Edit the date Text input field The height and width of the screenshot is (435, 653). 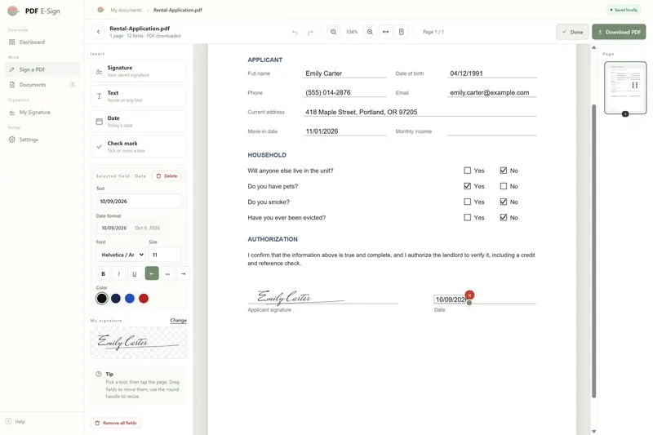coord(139,201)
